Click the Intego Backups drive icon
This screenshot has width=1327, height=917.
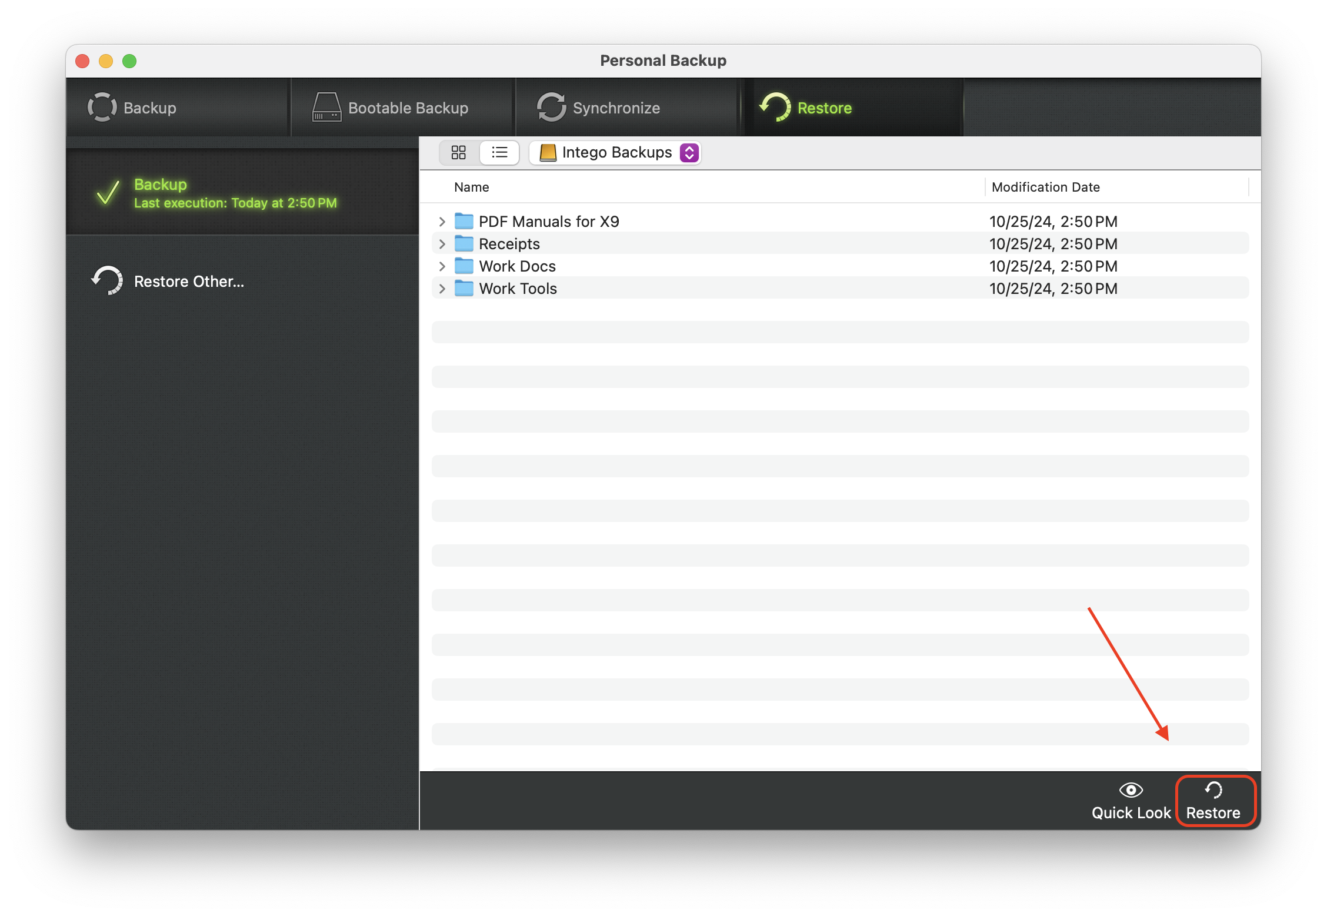[548, 153]
